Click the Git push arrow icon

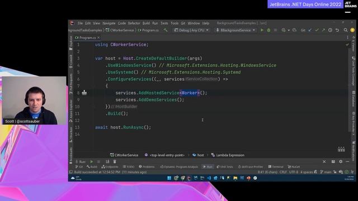(323, 30)
